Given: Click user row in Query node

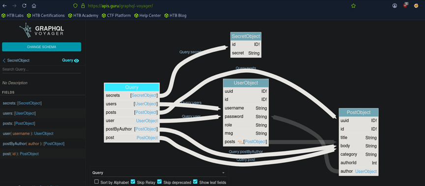Looking at the screenshot, I should point(132,121).
